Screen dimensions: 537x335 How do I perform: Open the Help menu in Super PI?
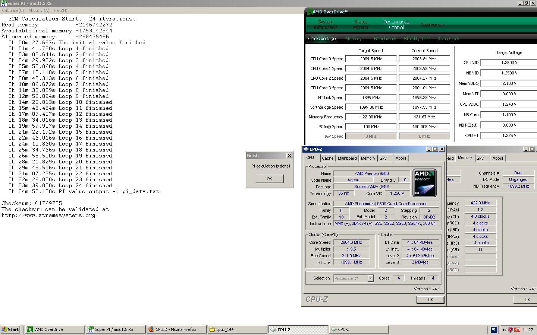coord(60,10)
